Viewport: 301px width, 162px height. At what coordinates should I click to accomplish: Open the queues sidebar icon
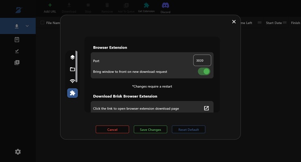17,62
